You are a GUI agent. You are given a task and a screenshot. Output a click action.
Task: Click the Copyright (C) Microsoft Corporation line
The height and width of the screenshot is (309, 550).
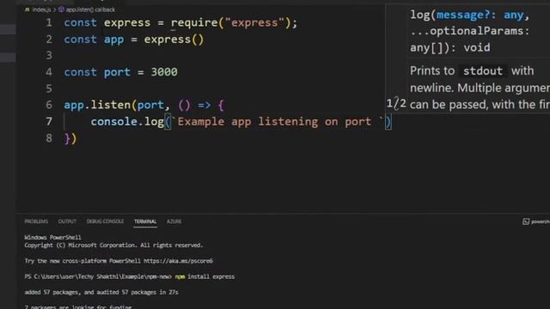[113, 245]
